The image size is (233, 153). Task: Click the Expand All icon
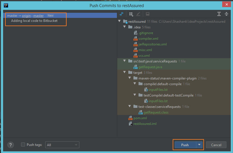click(219, 14)
